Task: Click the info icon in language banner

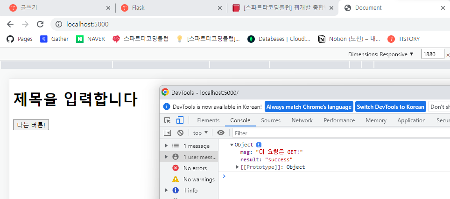Action: [x=167, y=106]
